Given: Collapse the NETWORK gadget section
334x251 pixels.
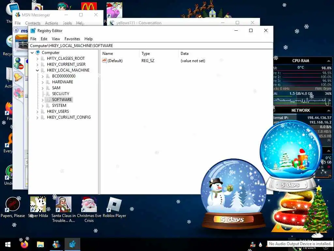Looking at the screenshot, I should [329, 110].
